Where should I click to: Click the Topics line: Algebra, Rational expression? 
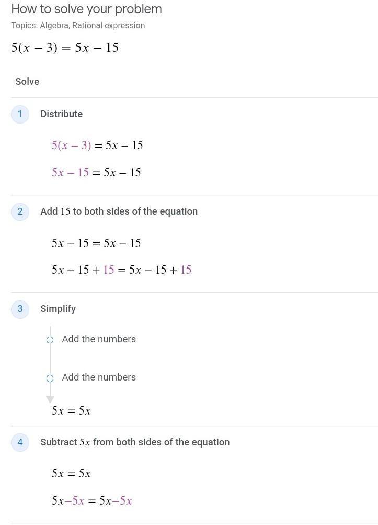tap(78, 26)
